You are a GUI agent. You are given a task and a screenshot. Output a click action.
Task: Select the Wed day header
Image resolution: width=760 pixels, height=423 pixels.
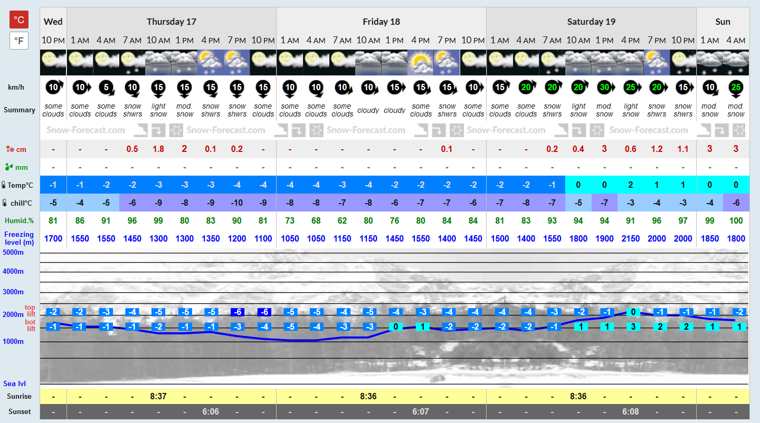pos(53,22)
